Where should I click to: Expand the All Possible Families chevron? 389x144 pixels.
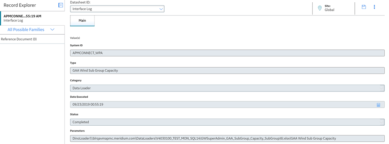[53, 30]
